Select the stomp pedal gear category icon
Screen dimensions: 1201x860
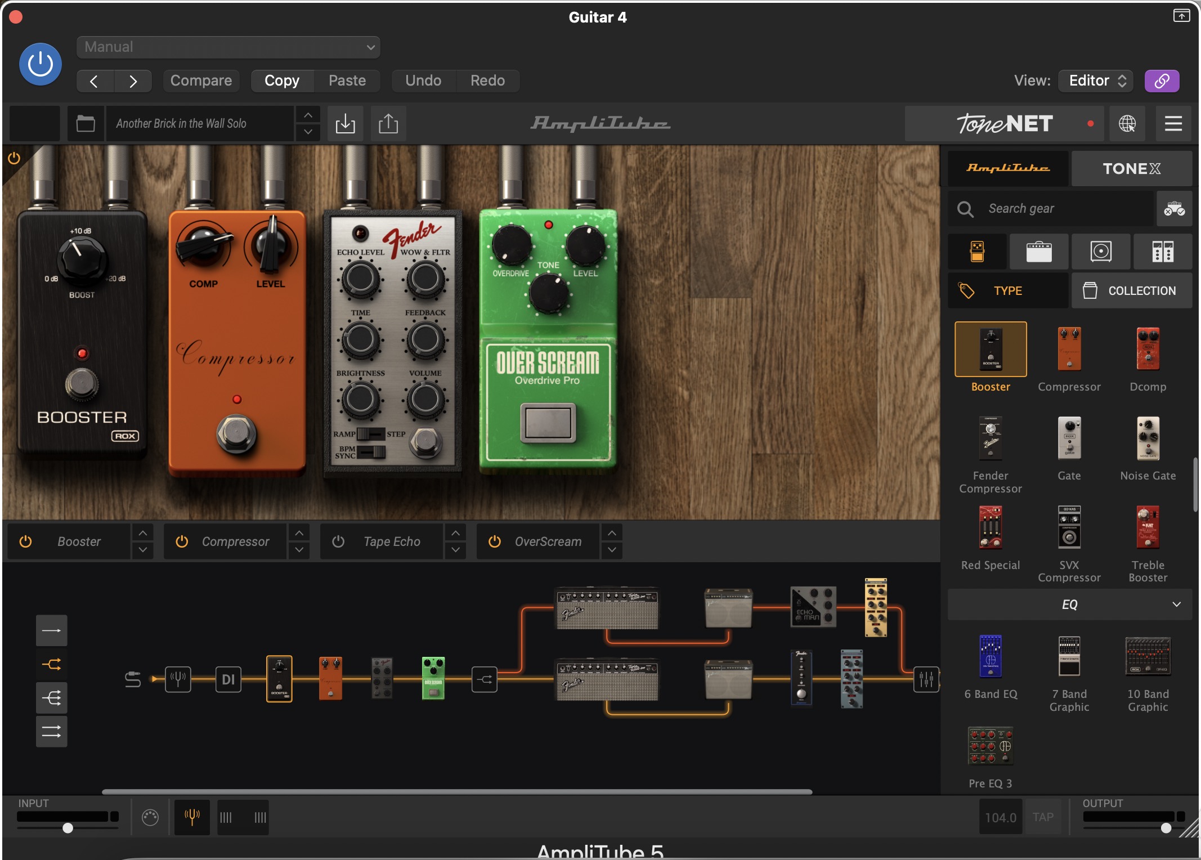(977, 252)
